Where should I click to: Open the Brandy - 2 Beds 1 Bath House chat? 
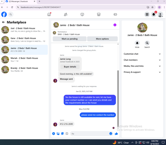click(x=24, y=70)
